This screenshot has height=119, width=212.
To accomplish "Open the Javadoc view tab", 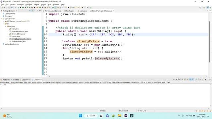I will pyautogui.click(x=15, y=80).
